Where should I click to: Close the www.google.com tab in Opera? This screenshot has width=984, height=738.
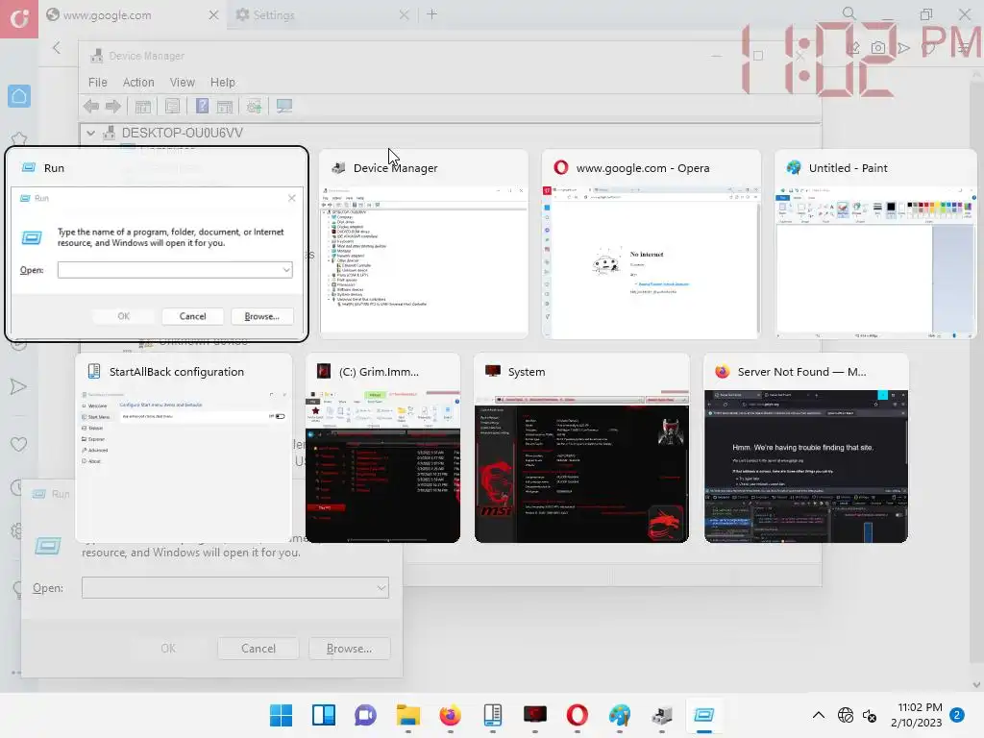point(213,14)
